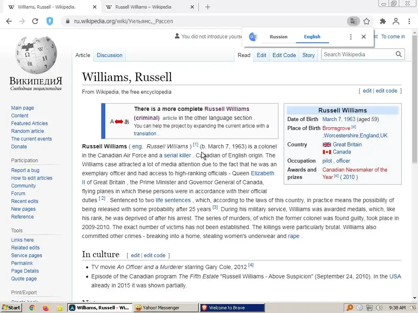The height and width of the screenshot is (313, 418).
Task: Open Canadian Newsmaker of the Year link
Action: (355, 173)
